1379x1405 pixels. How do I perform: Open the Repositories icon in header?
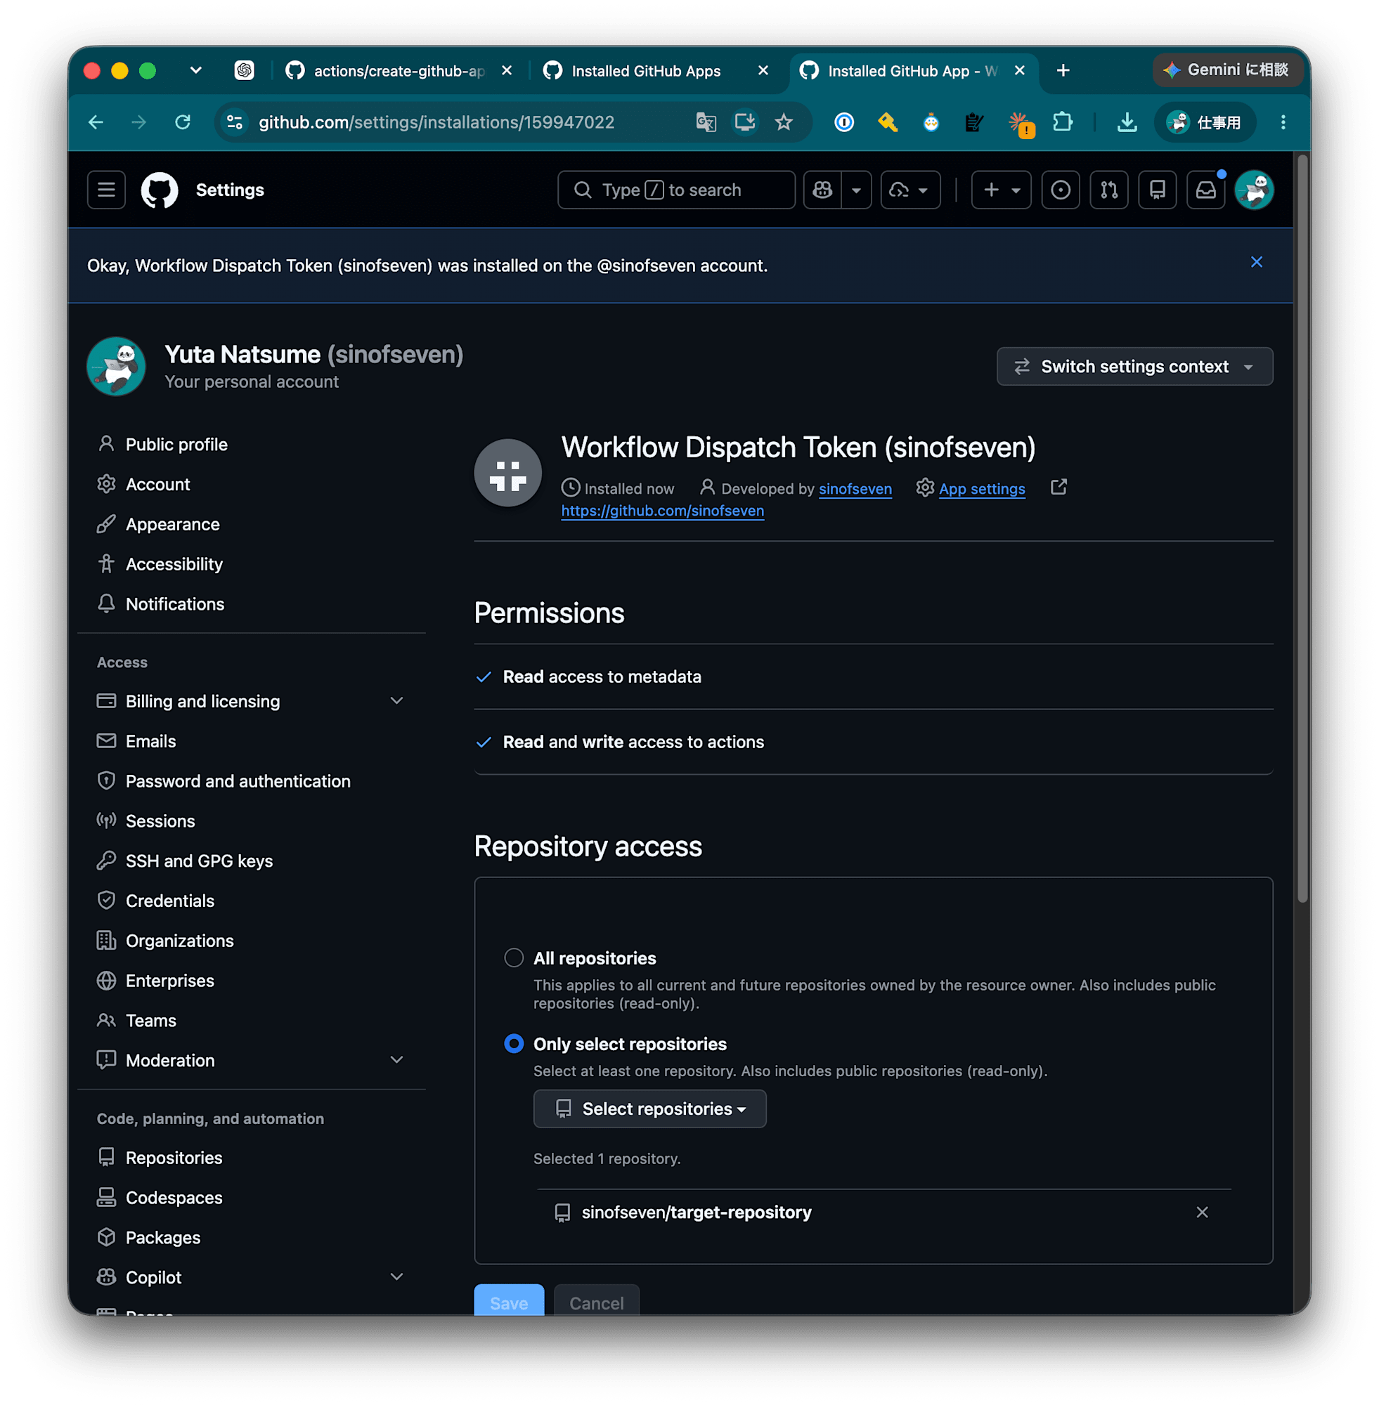1158,190
